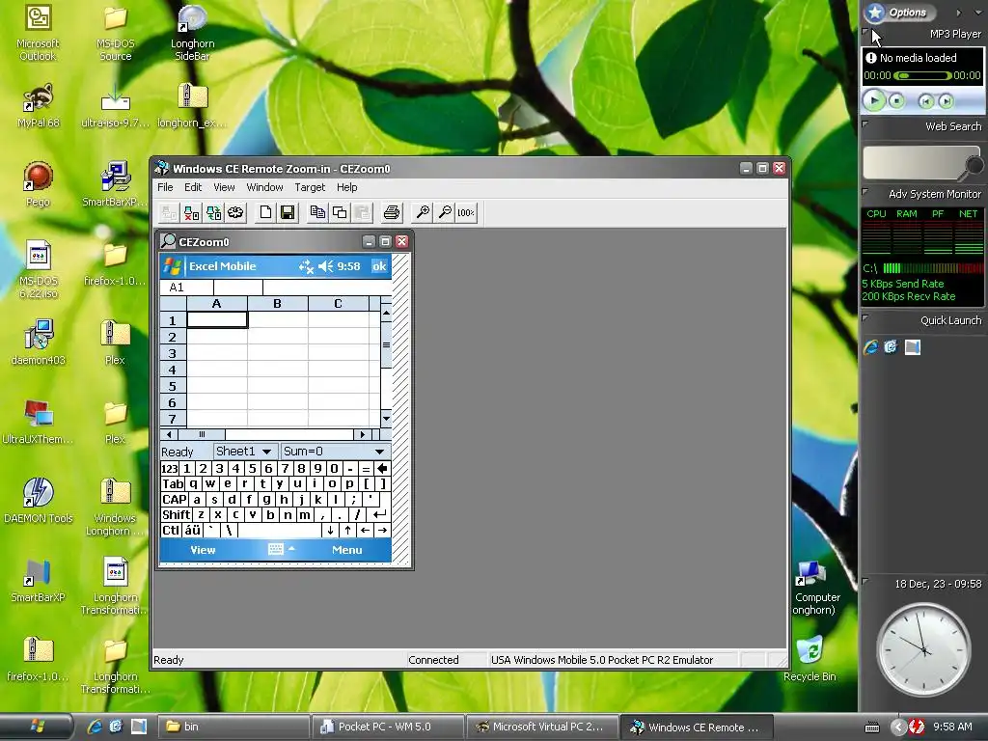Skip to next track in MP3 Player
The image size is (988, 741).
point(946,100)
